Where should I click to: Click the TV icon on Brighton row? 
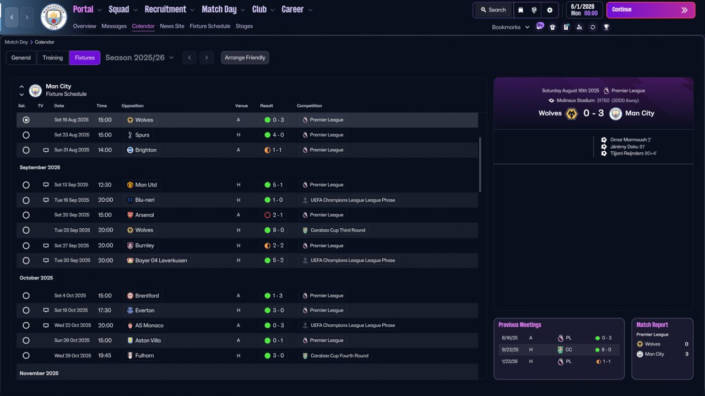pos(46,150)
